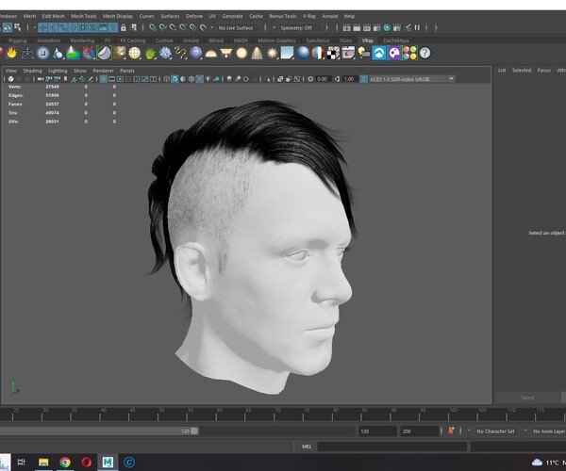Click the pause Viewport 2.0 icon
This screenshot has height=471, width=566.
point(417,27)
